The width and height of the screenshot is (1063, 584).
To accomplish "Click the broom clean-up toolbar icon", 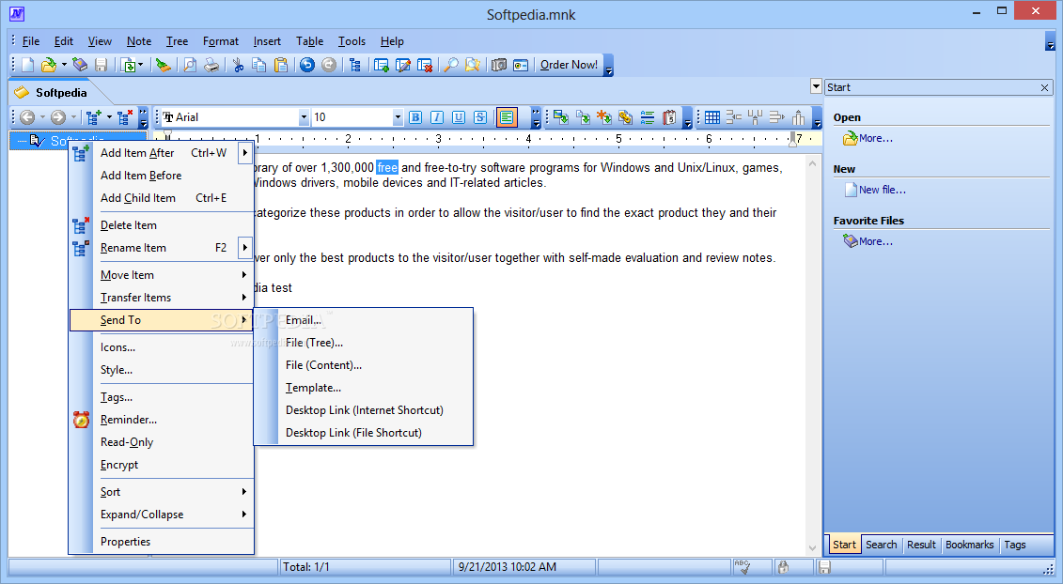I will [x=163, y=65].
